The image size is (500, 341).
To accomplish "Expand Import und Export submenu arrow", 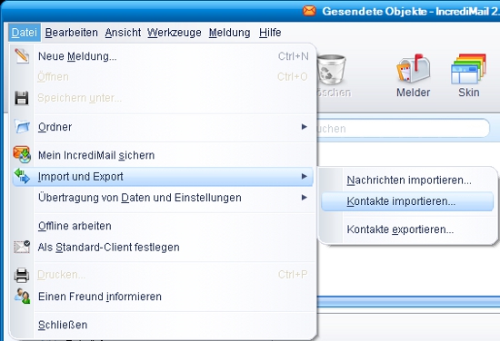I will point(305,176).
